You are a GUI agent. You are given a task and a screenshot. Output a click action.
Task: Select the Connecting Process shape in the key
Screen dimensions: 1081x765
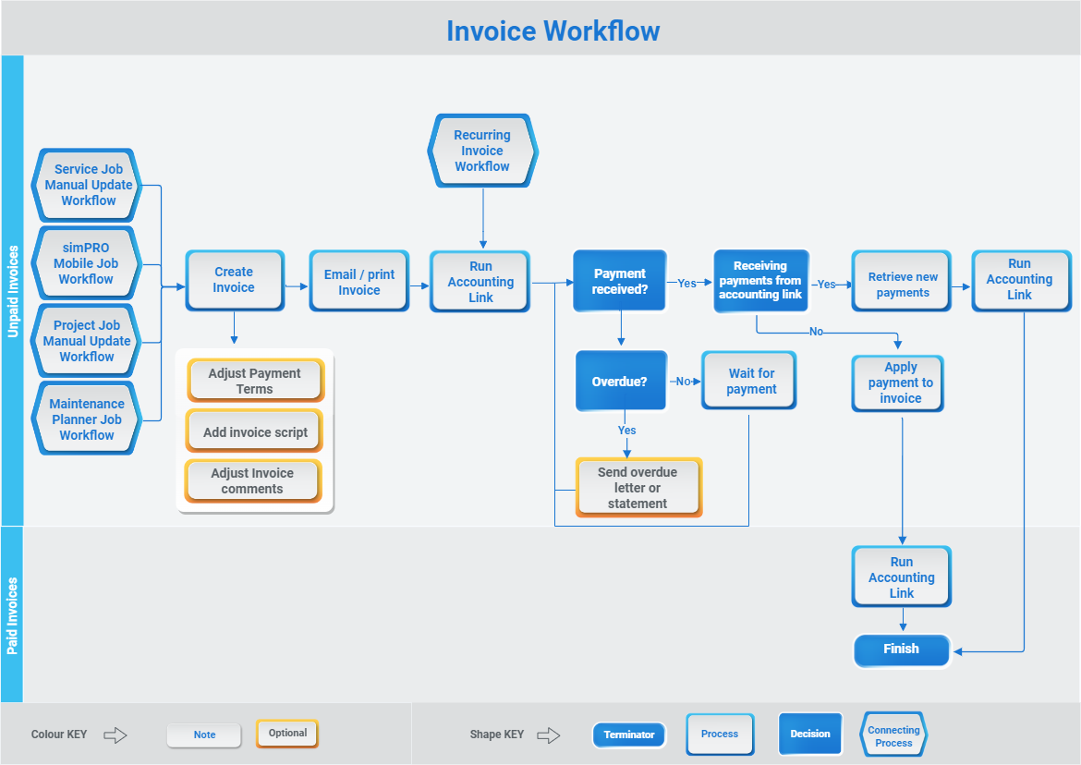[893, 735]
